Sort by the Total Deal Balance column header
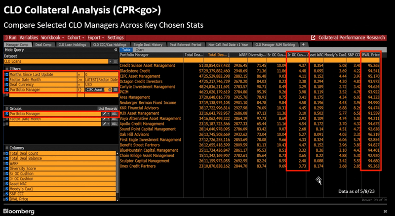Image resolution: width=395 pixels, height=216 pixels. tap(219, 55)
